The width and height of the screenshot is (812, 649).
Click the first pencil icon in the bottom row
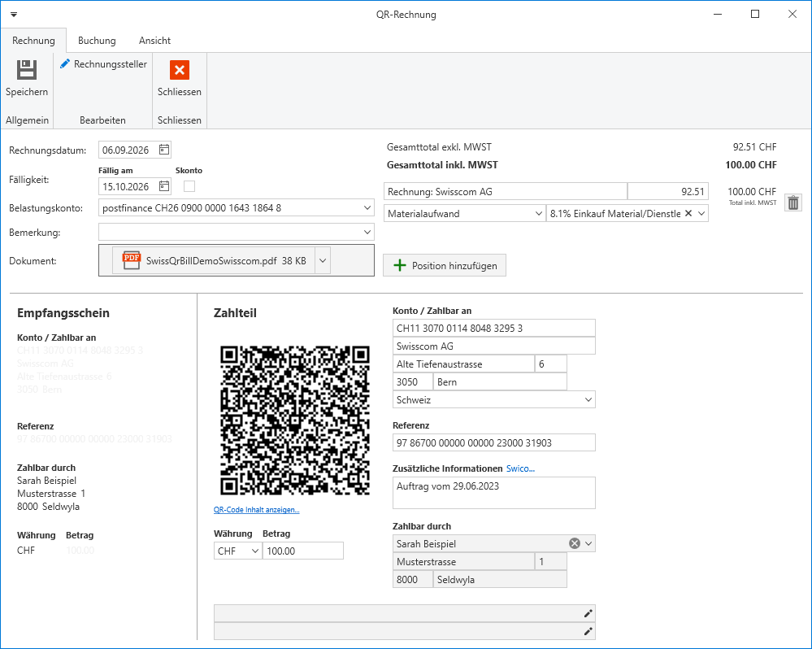(x=588, y=613)
